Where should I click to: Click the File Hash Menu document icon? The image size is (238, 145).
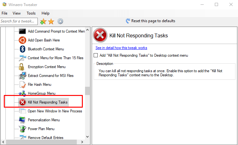pyautogui.click(x=23, y=85)
